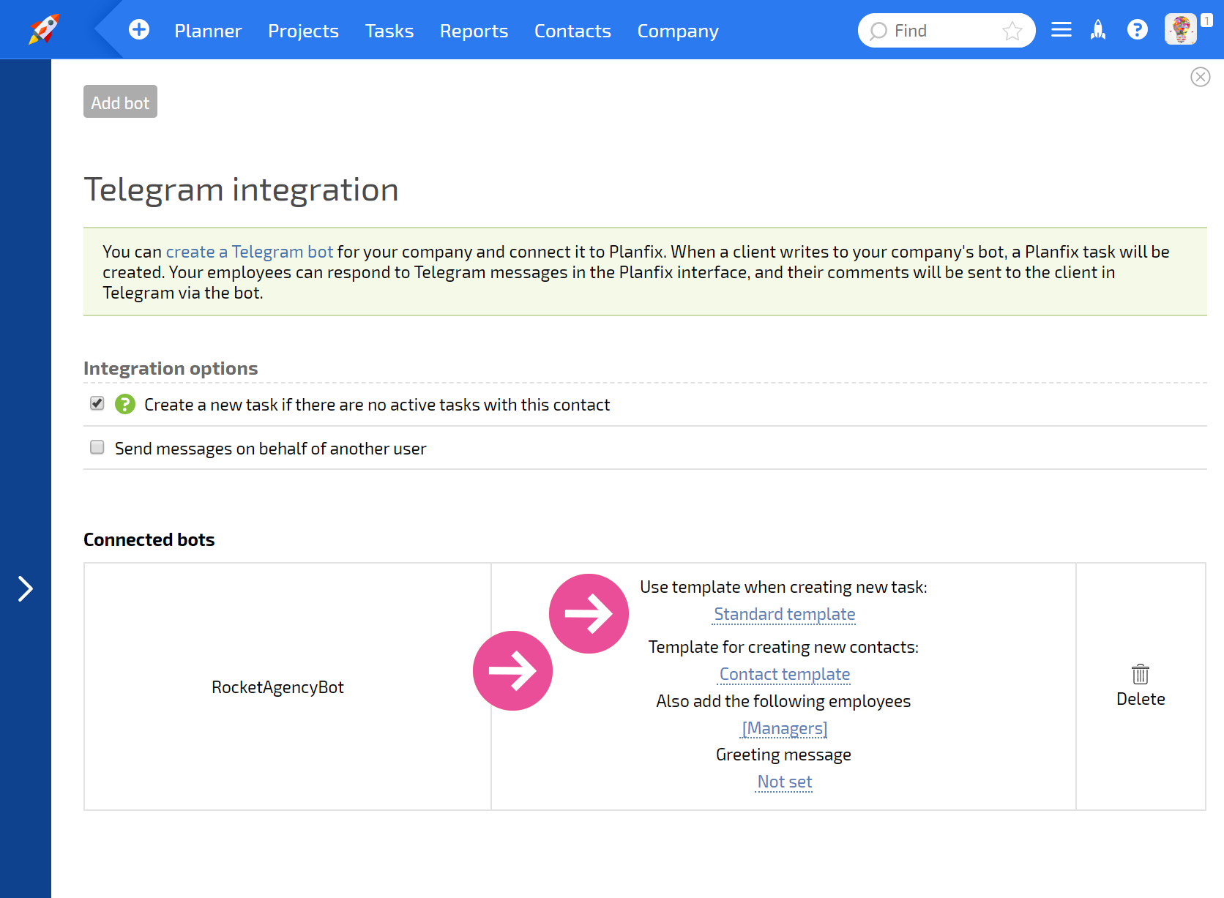This screenshot has height=898, width=1224.
Task: Enable Send messages on behalf of another user
Action: click(97, 447)
